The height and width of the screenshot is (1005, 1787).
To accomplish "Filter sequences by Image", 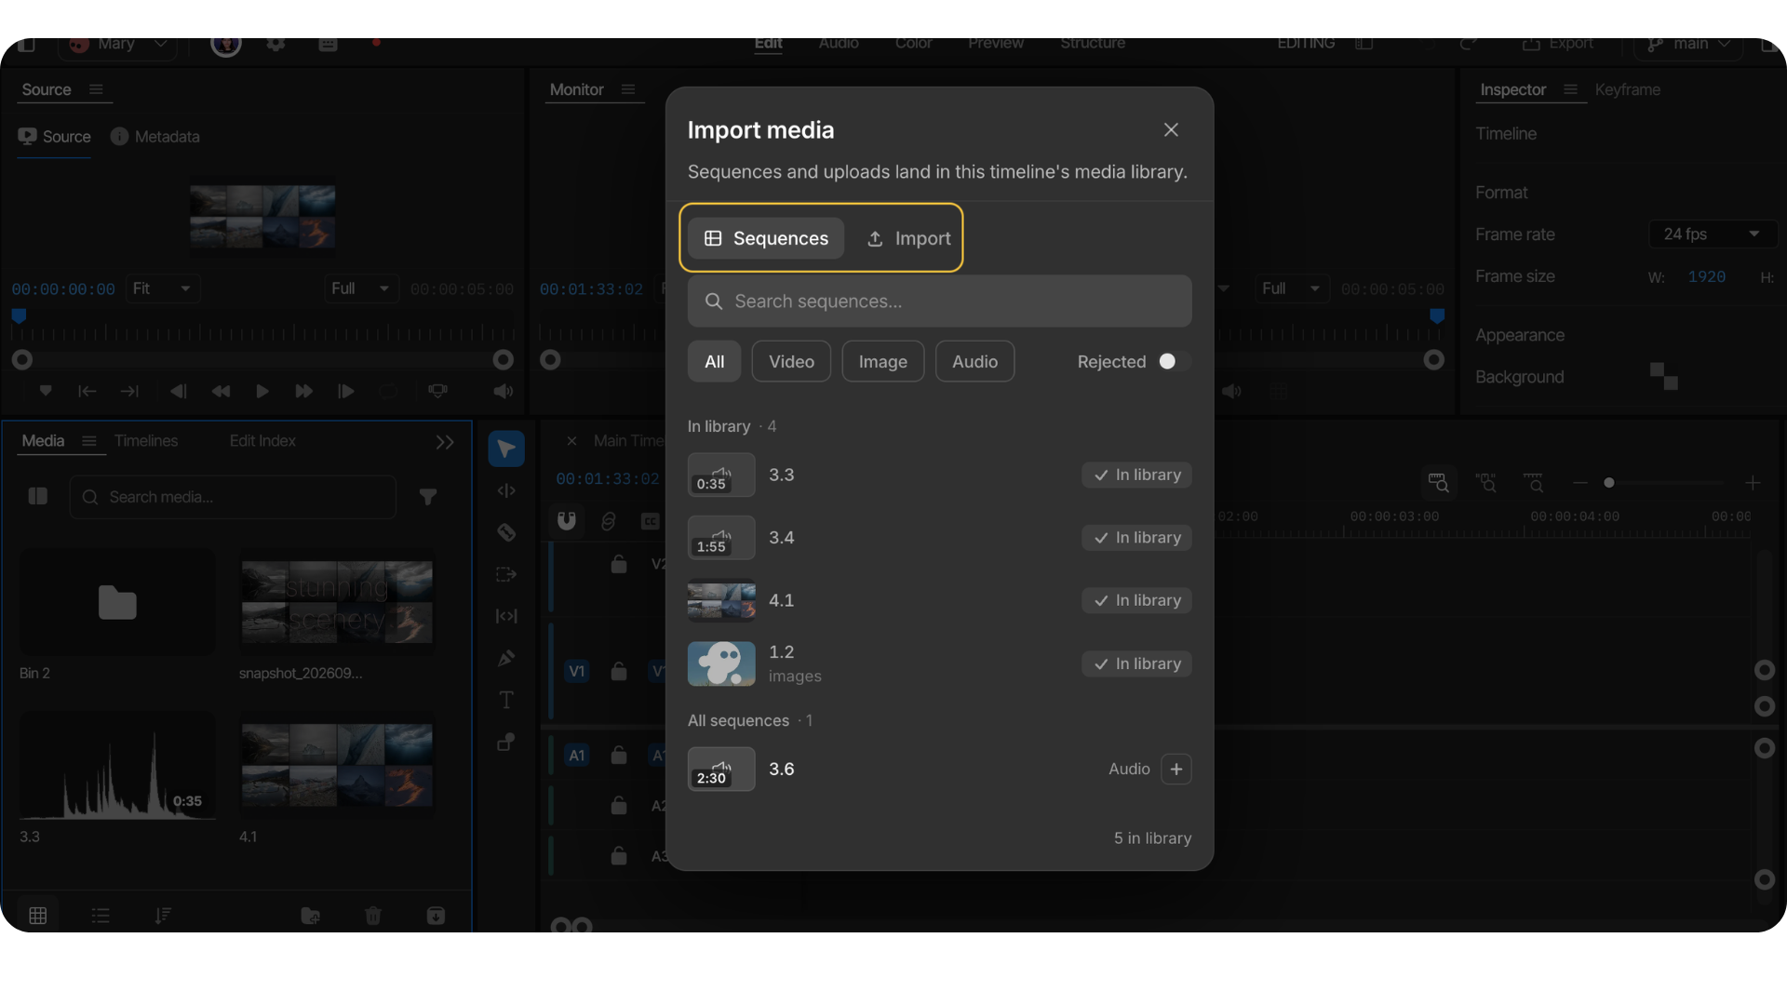I will (883, 362).
